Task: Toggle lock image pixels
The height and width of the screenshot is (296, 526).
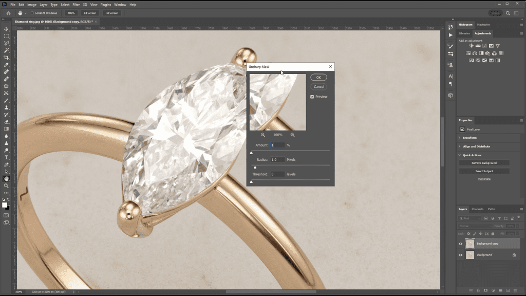Action: (x=475, y=234)
